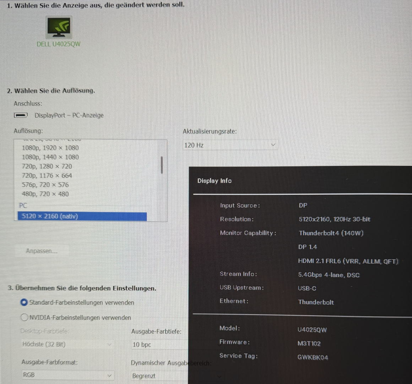Viewport: 412px width, 384px height.
Task: Click the 5120x2160, 120Hz 30-bit value
Action: click(335, 219)
